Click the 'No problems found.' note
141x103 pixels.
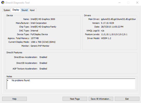[x=21, y=80]
